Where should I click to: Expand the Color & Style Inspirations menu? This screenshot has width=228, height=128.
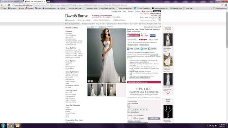tap(102, 20)
